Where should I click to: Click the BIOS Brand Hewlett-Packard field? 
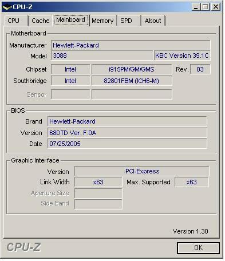[127, 121]
